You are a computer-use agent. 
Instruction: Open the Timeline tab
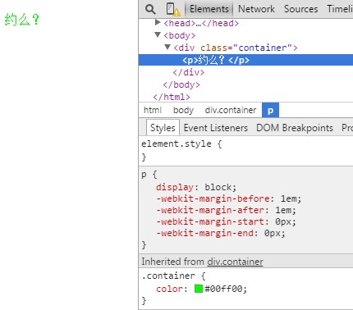(340, 9)
